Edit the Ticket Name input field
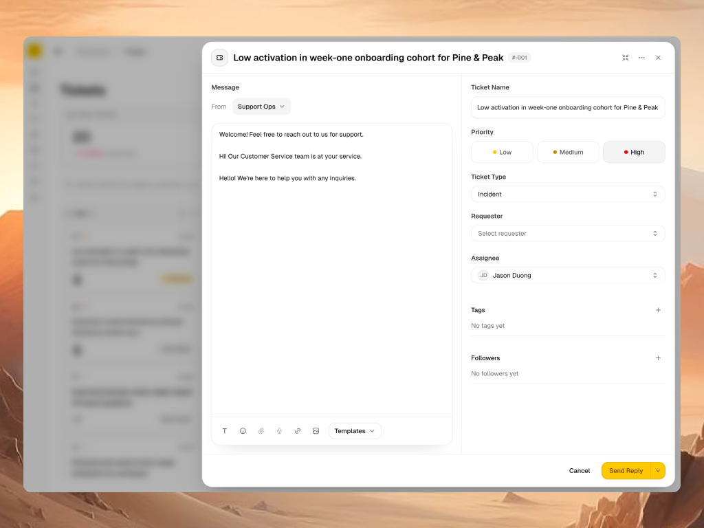This screenshot has width=704, height=528. point(568,107)
